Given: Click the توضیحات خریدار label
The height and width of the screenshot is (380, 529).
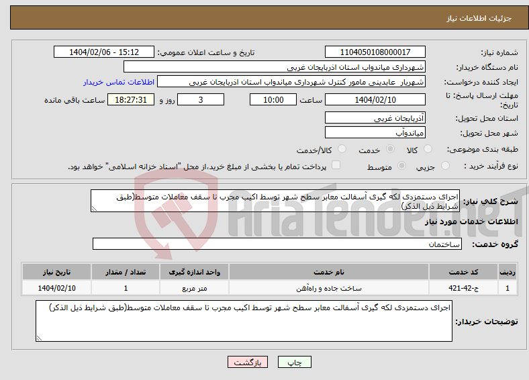Looking at the screenshot, I should (487, 322).
